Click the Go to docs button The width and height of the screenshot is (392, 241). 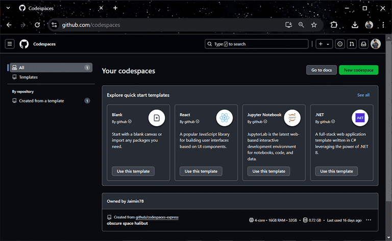321,70
